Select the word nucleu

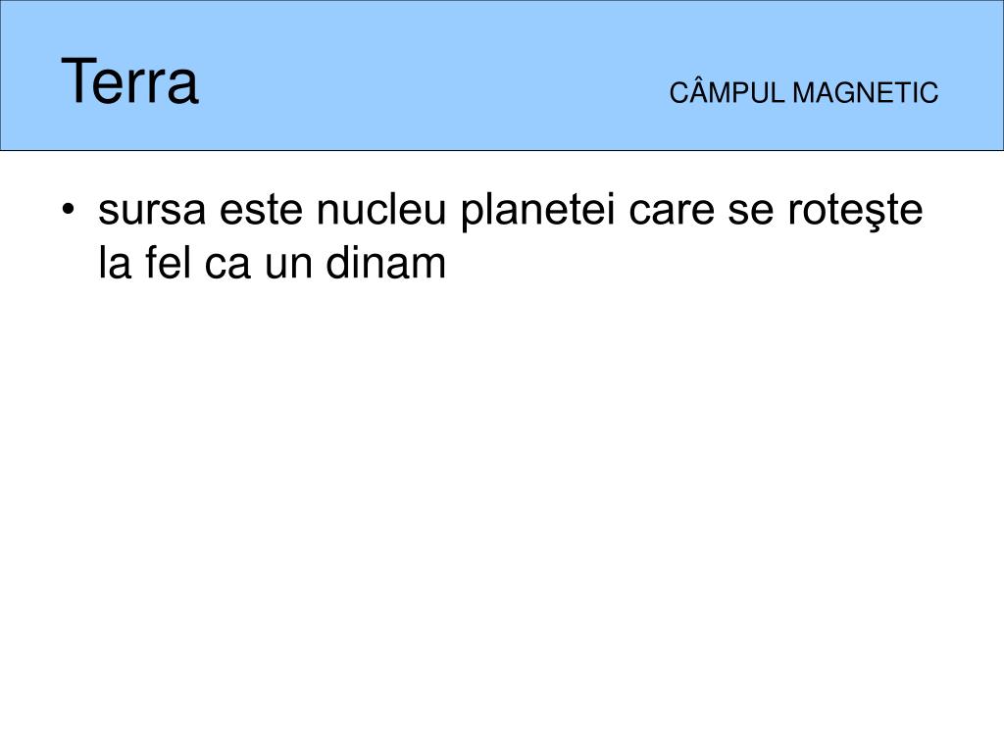(x=381, y=209)
